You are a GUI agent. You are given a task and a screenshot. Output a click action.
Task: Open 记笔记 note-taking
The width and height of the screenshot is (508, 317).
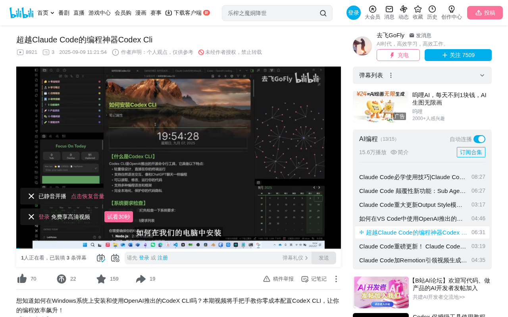pyautogui.click(x=314, y=279)
